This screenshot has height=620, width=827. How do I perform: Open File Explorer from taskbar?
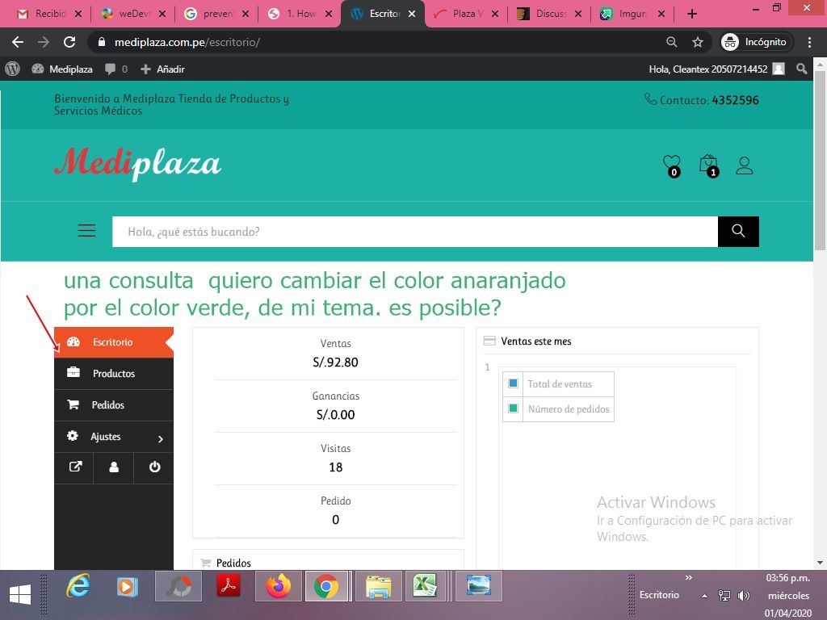click(378, 586)
